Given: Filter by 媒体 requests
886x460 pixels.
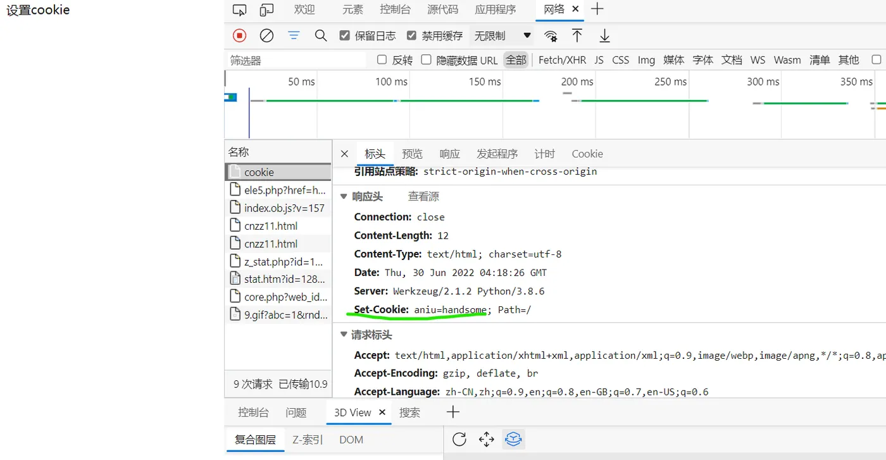Looking at the screenshot, I should coord(673,60).
